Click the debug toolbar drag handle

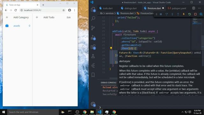157,14
